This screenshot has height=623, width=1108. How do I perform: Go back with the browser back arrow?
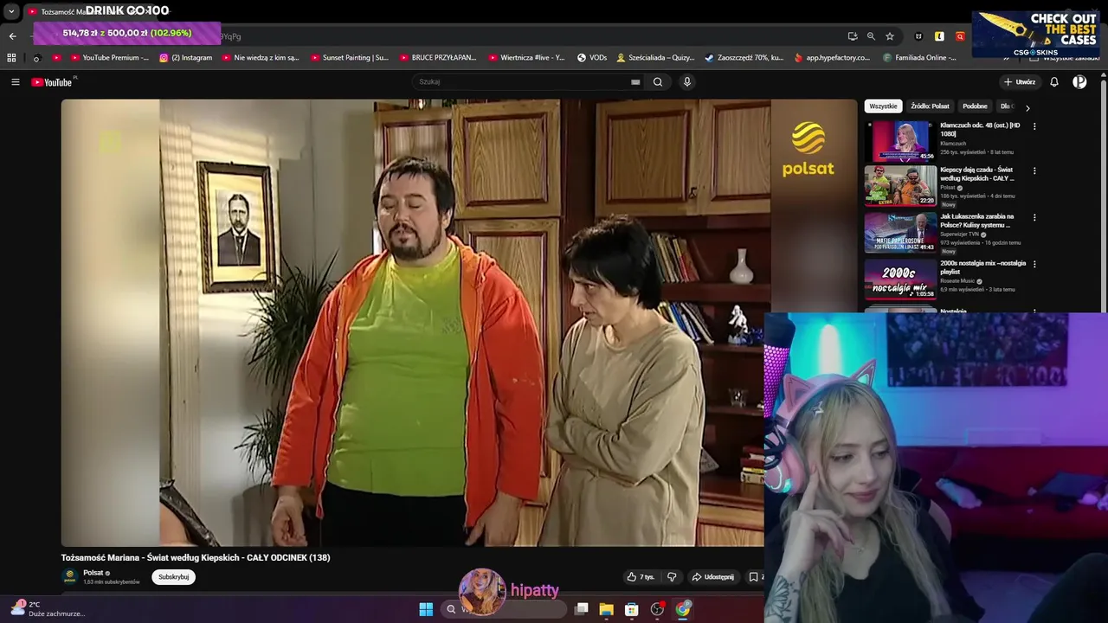(x=12, y=36)
